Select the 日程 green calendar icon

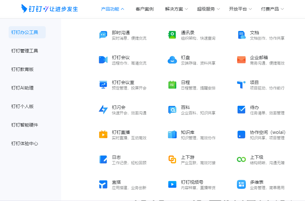[x=172, y=85]
